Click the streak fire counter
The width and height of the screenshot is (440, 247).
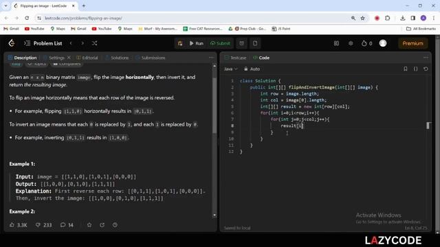366,43
